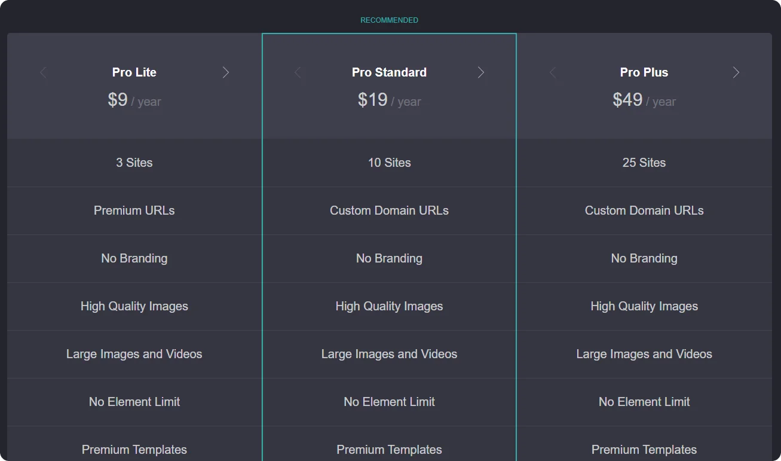Image resolution: width=781 pixels, height=461 pixels.
Task: Click Premium Templates in Pro Lite
Action: [x=134, y=450]
